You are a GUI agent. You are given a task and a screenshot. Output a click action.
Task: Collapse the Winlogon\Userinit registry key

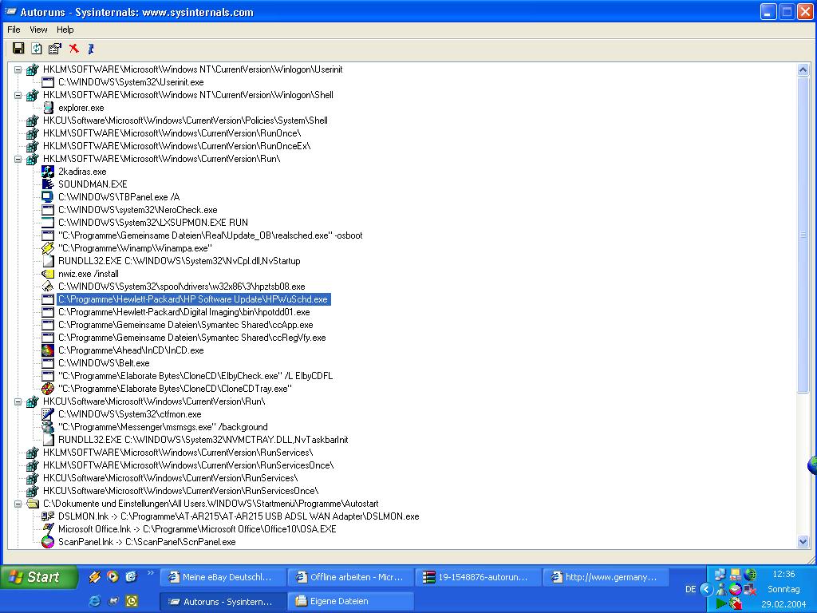point(18,69)
